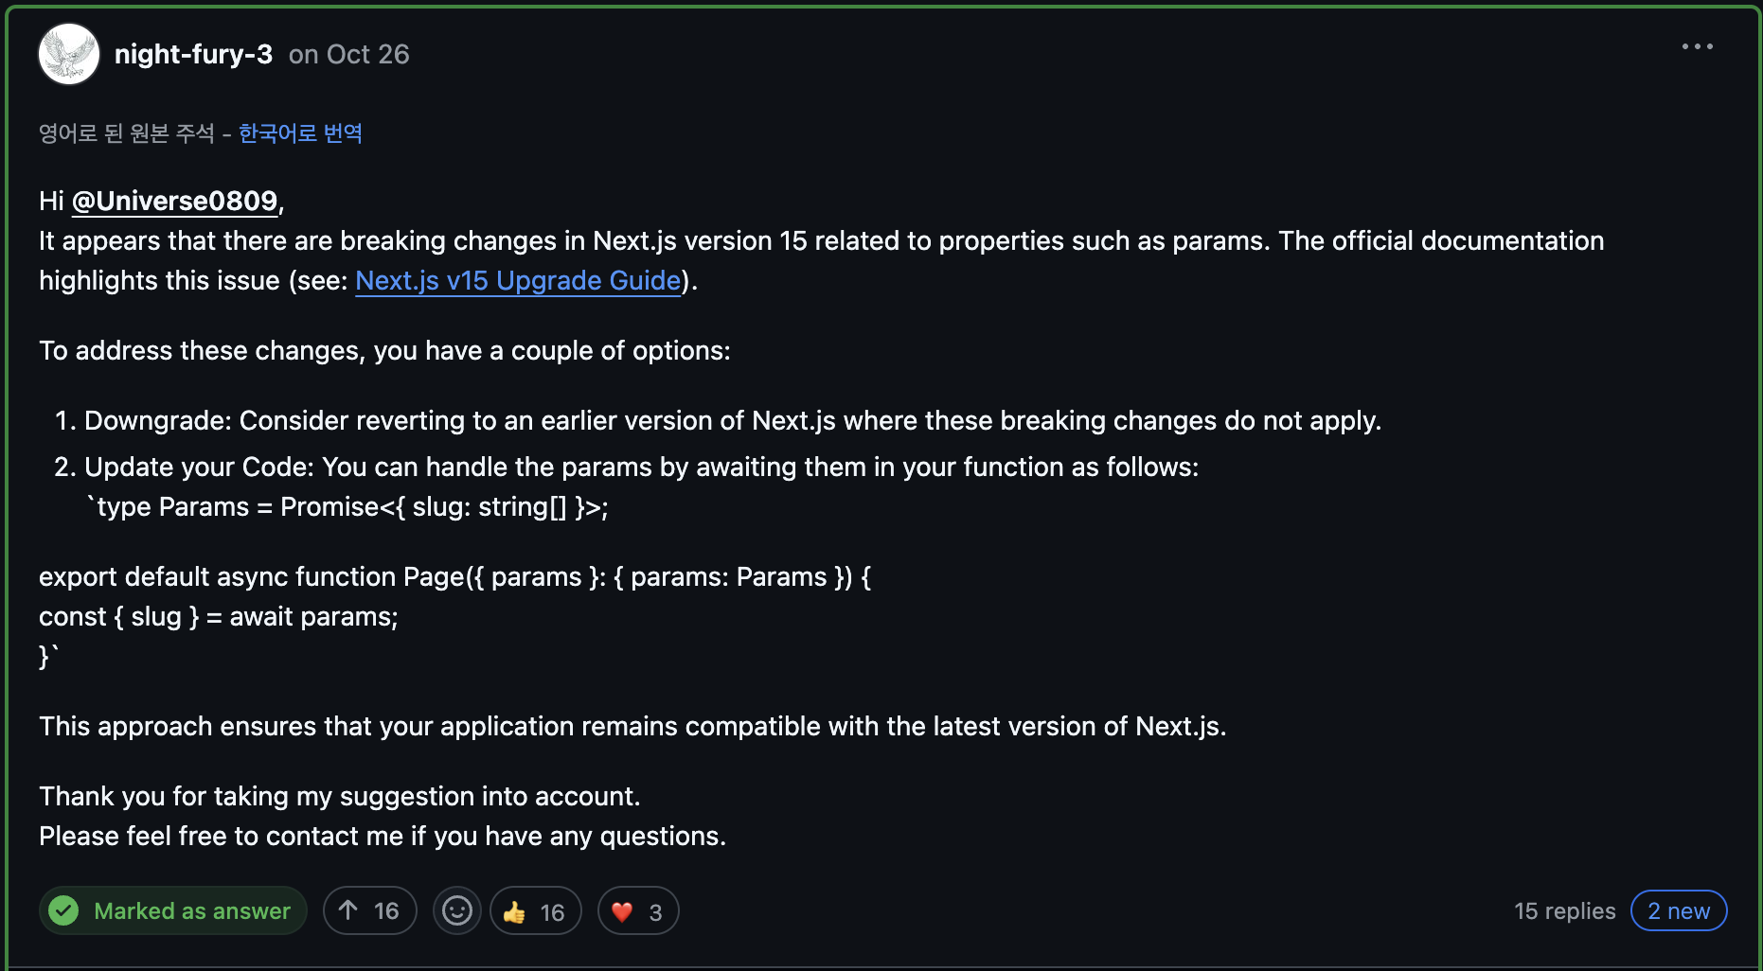Image resolution: width=1763 pixels, height=971 pixels.
Task: Open the Next.js v15 Upgrade Guide link
Action: point(518,280)
